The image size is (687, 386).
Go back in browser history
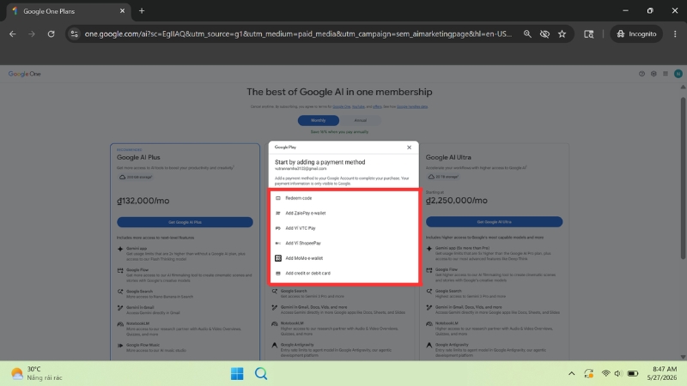12,33
